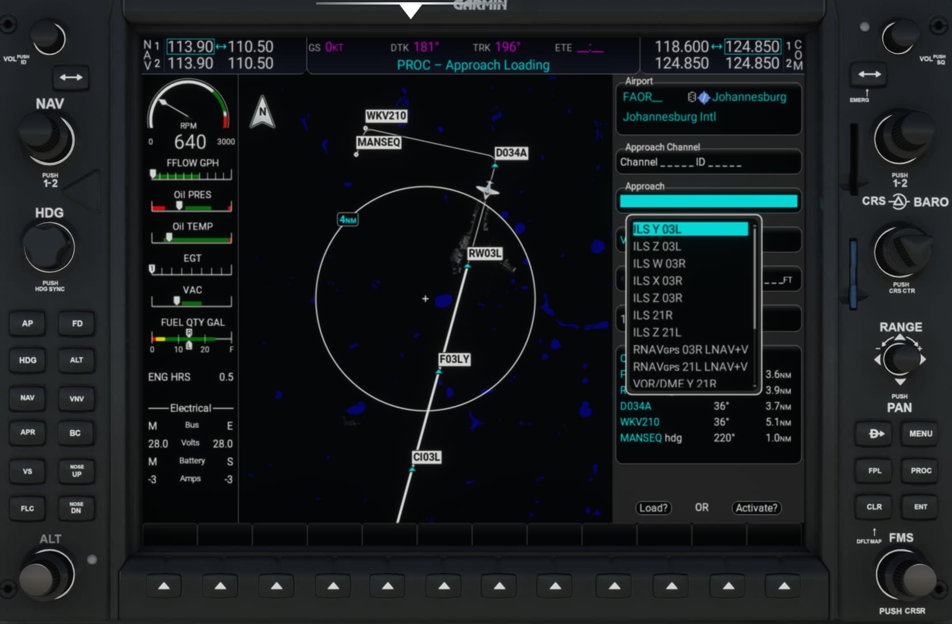Select ILS W 03R approach
Screen dimensions: 952x624
(x=691, y=264)
